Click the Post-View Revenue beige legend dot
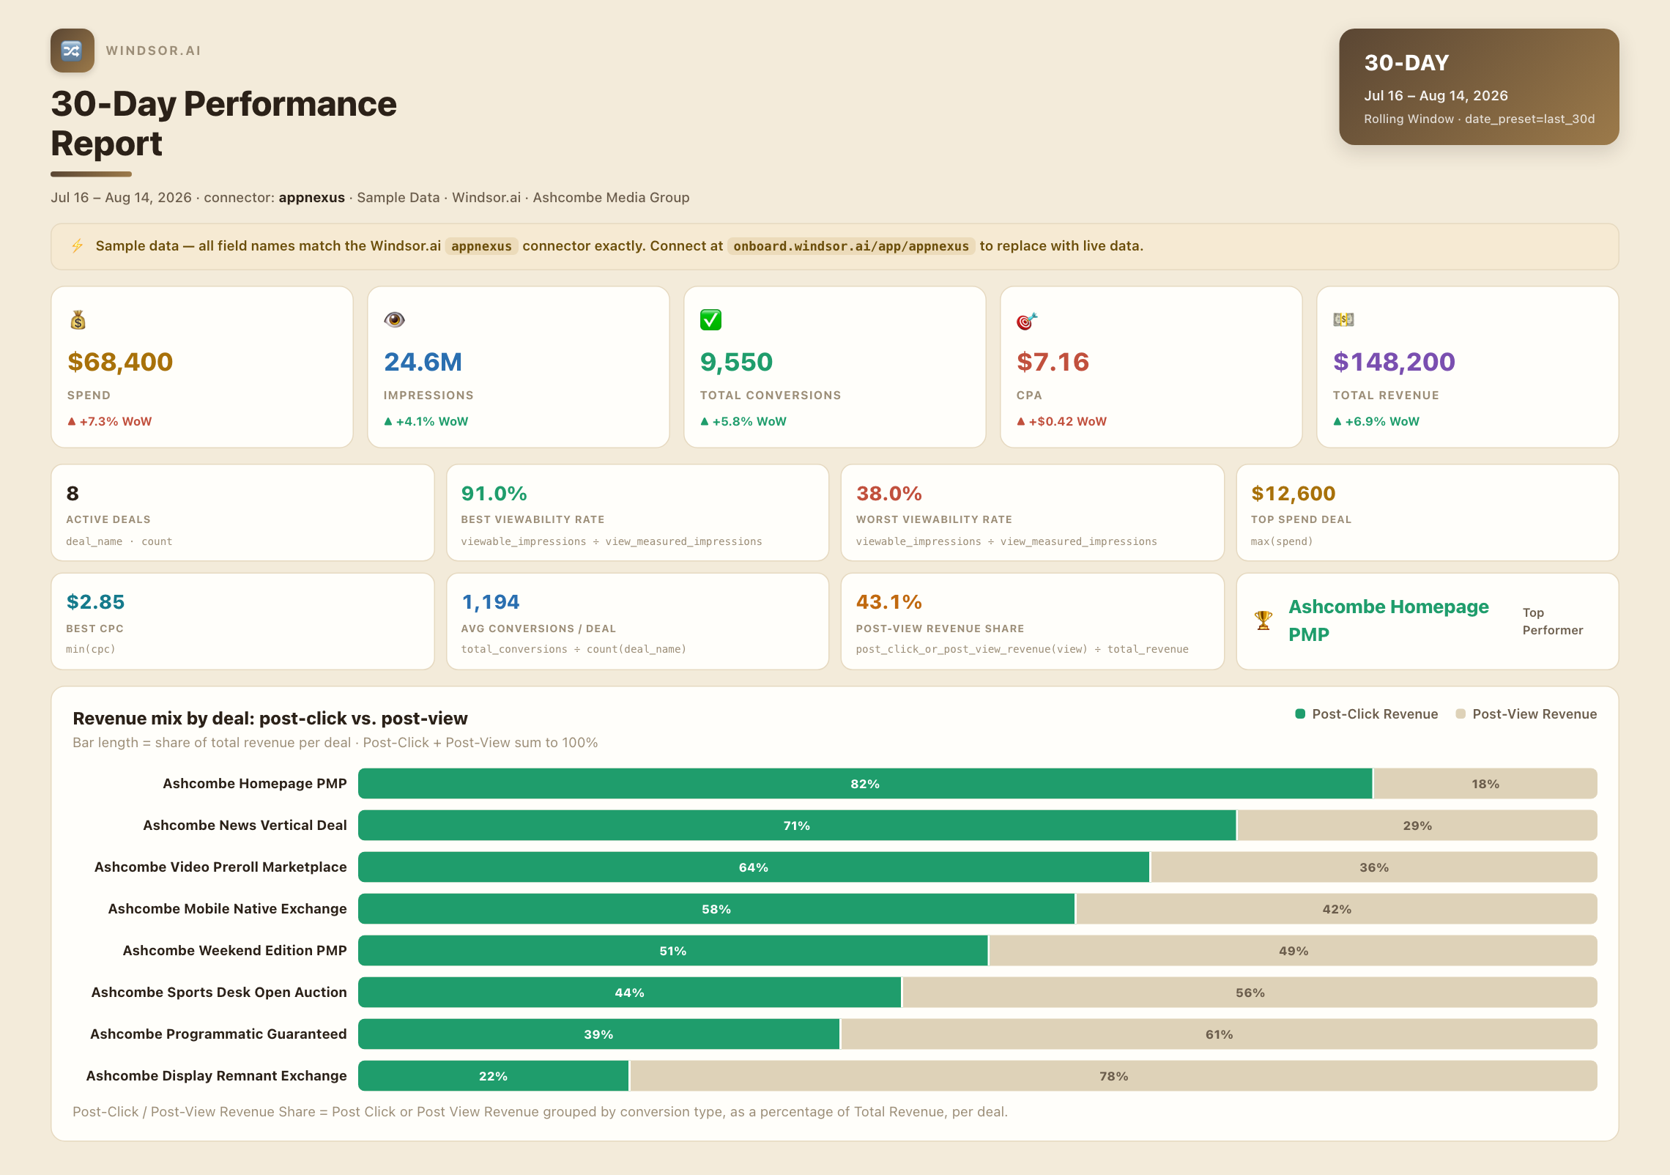 [x=1461, y=713]
